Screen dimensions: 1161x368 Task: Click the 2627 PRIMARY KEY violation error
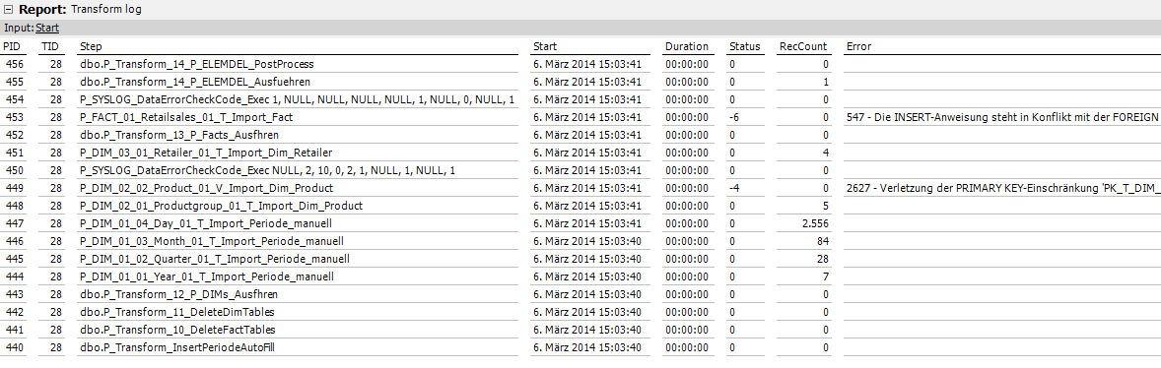(1001, 189)
